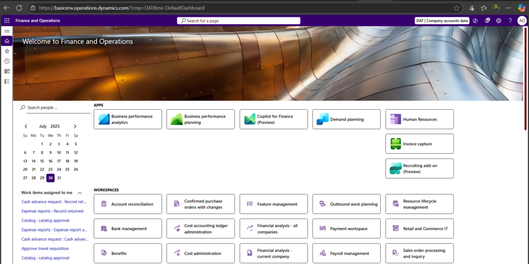Open browser profile picture

click(496, 8)
